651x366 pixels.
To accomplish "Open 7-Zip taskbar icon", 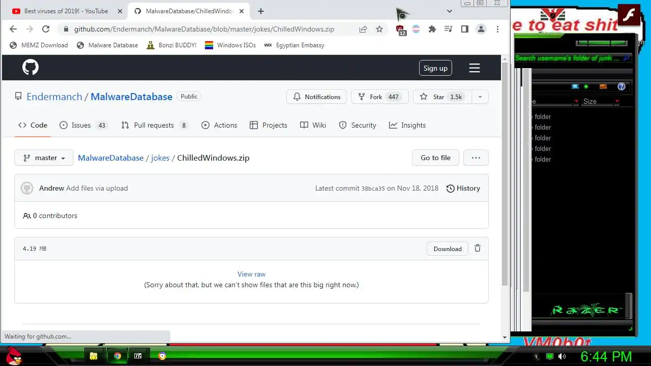I will [x=138, y=356].
